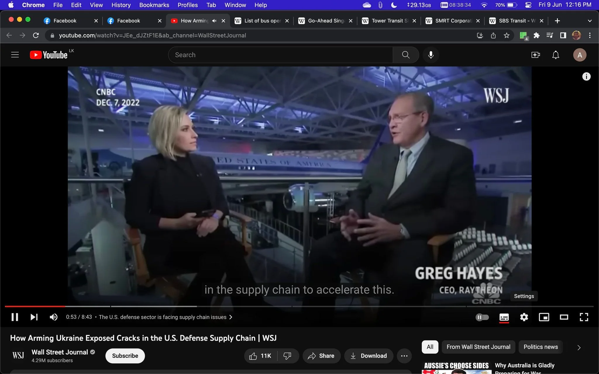Open YouTube notifications bell
The image size is (599, 374).
click(555, 55)
